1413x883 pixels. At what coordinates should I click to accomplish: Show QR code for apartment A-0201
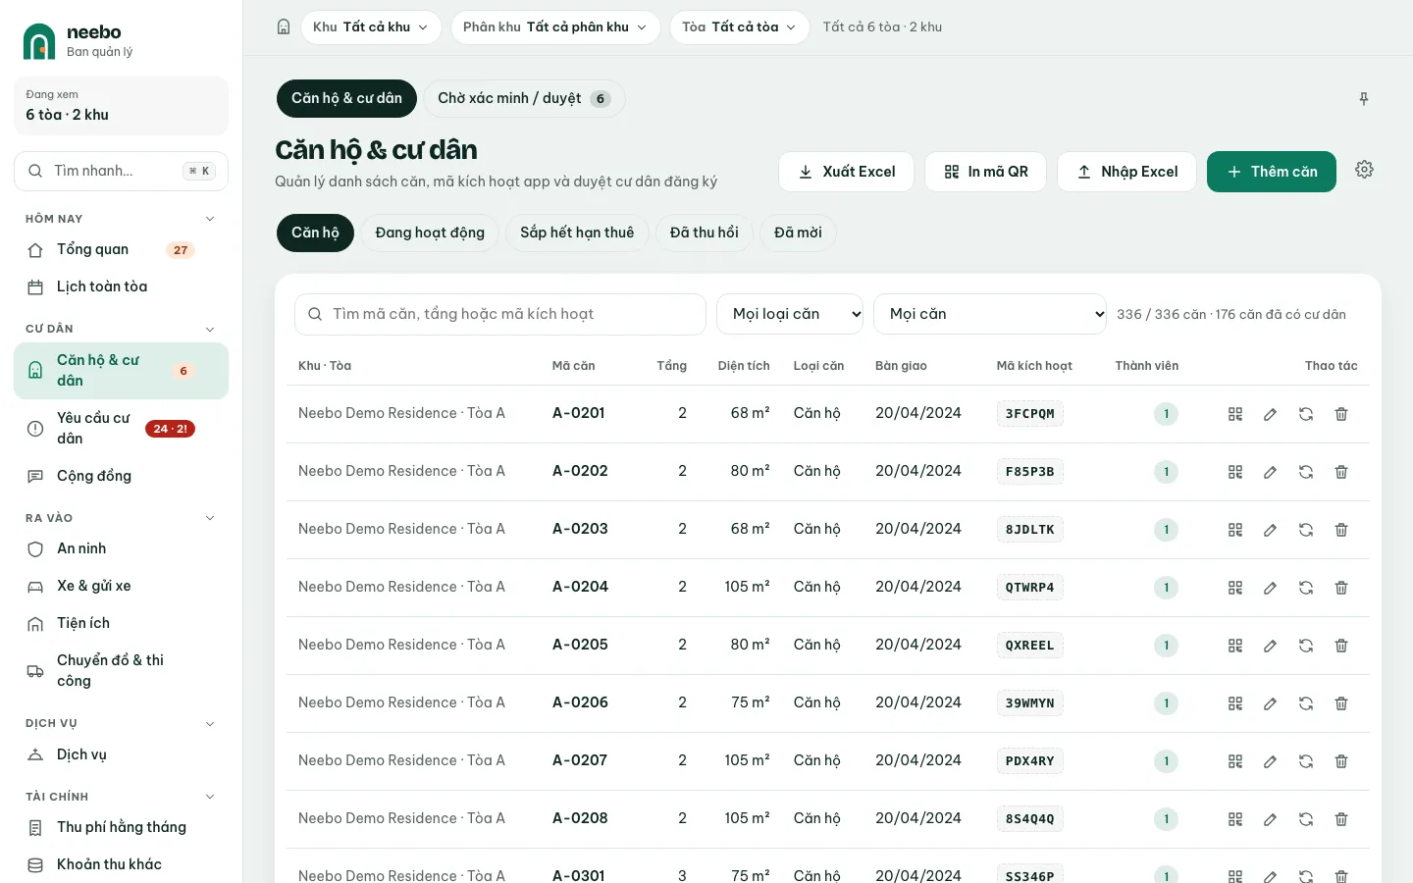pyautogui.click(x=1235, y=414)
